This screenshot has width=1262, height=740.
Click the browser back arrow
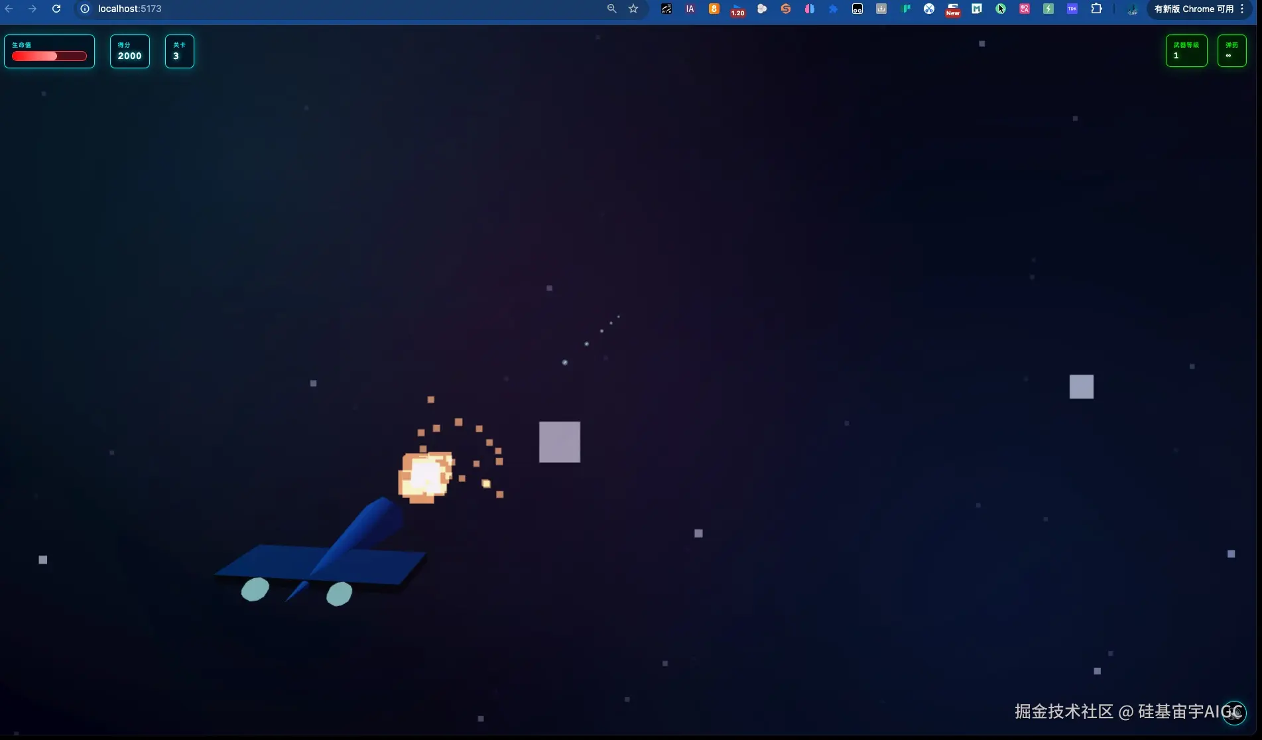(9, 9)
